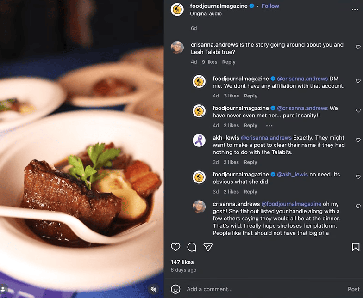Image resolution: width=363 pixels, height=298 pixels.
Task: View 9 likes on first comment
Action: [x=209, y=62]
